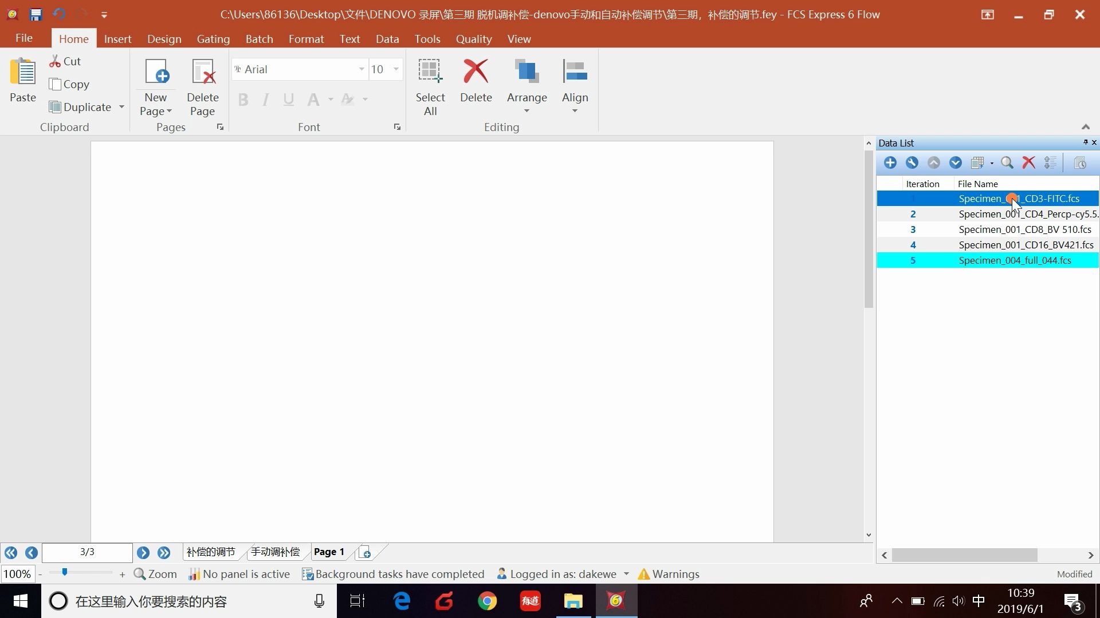Click the Copy button
Screen dimensions: 1100x618
[x=69, y=84]
